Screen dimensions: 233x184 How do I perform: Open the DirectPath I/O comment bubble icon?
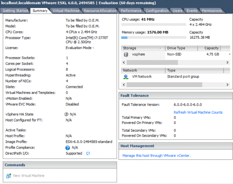tap(88, 153)
